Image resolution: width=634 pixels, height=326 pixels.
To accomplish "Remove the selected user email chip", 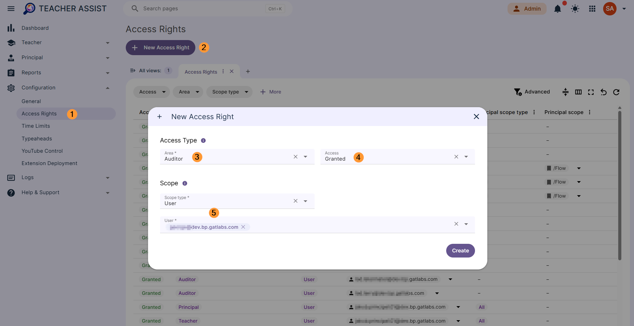I will [243, 227].
